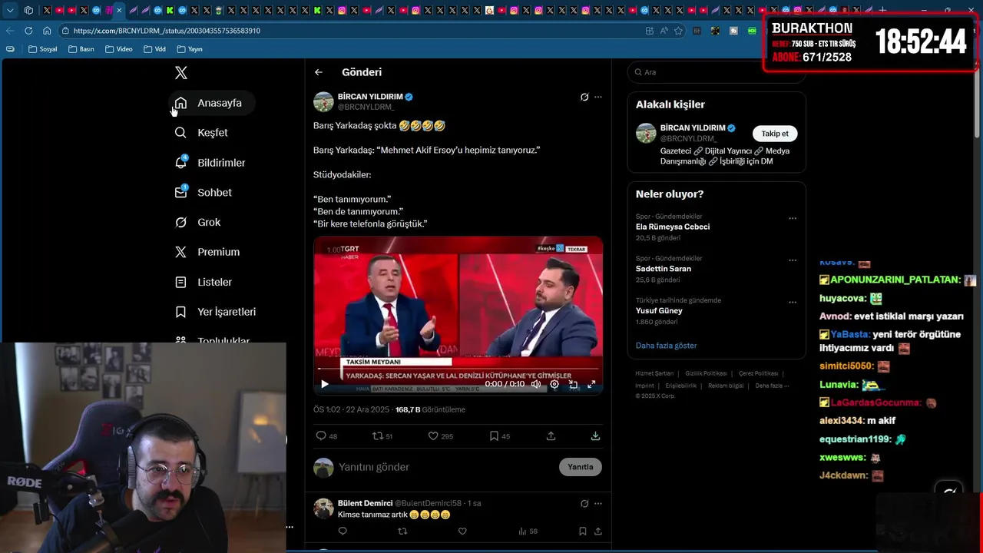983x553 pixels.
Task: Open Premium from sidebar
Action: [x=207, y=252]
